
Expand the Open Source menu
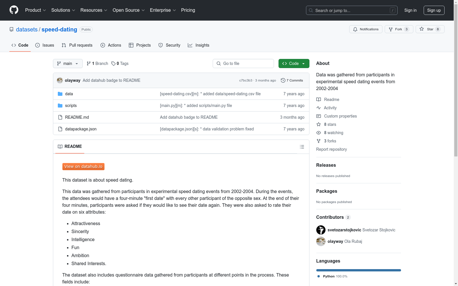point(129,10)
